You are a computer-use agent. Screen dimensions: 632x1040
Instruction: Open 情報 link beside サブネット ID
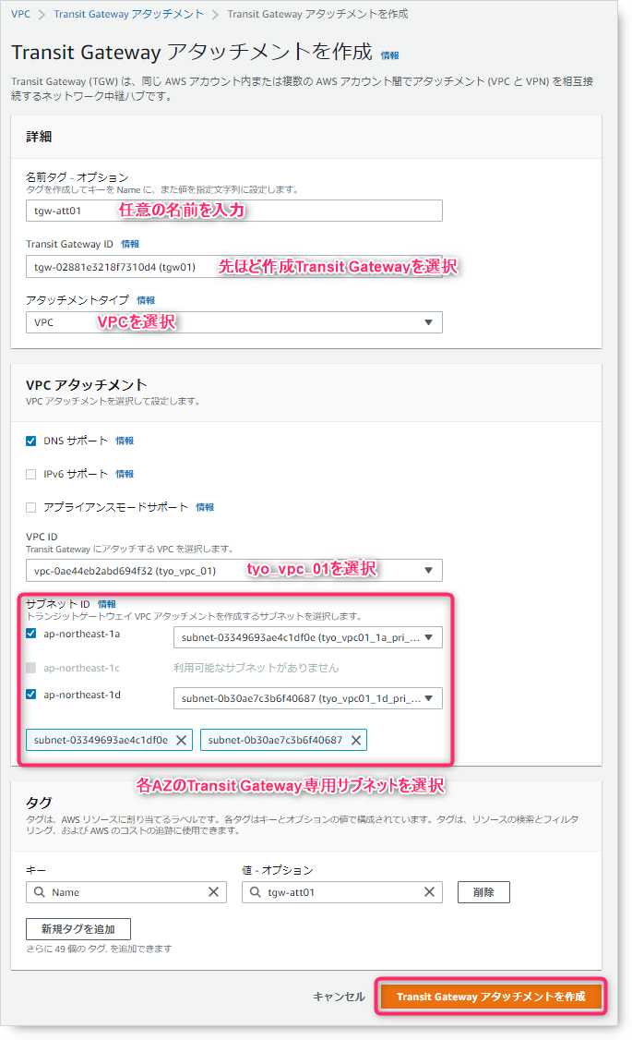(x=107, y=604)
